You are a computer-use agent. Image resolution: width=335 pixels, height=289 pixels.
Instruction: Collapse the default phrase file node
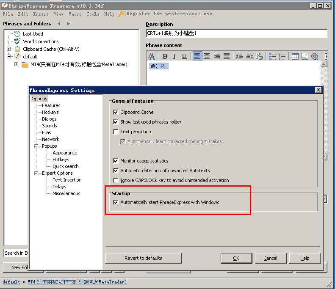[x=8, y=57]
